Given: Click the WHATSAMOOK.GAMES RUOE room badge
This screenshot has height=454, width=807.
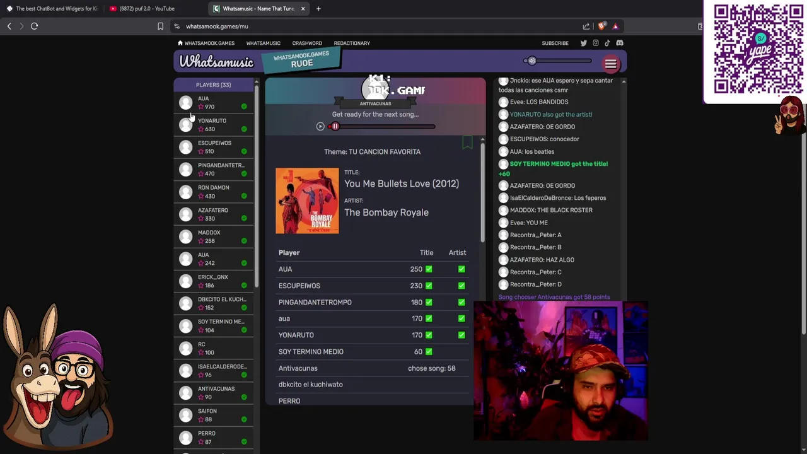Looking at the screenshot, I should (x=301, y=59).
